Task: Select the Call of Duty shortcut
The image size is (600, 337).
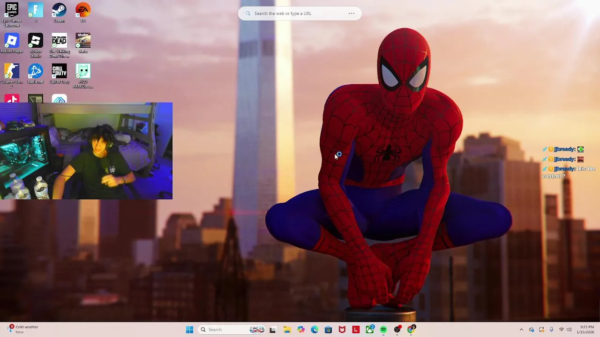Action: (59, 74)
